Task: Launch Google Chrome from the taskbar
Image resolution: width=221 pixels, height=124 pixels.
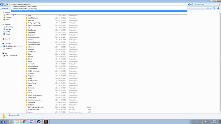Action: tap(24, 122)
